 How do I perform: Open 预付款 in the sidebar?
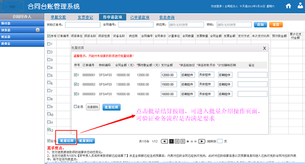click(x=22, y=23)
